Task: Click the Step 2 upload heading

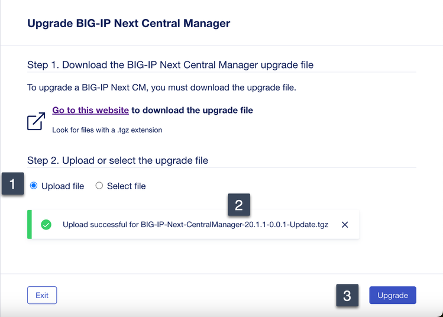Action: point(118,160)
